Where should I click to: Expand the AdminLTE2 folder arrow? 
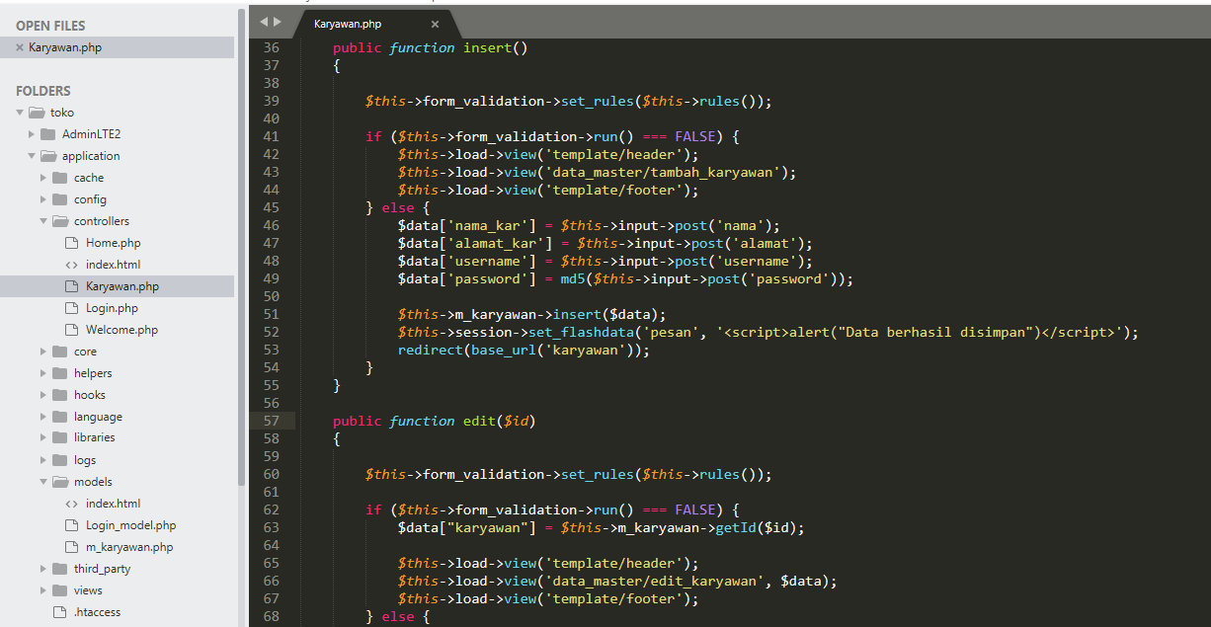[x=32, y=134]
